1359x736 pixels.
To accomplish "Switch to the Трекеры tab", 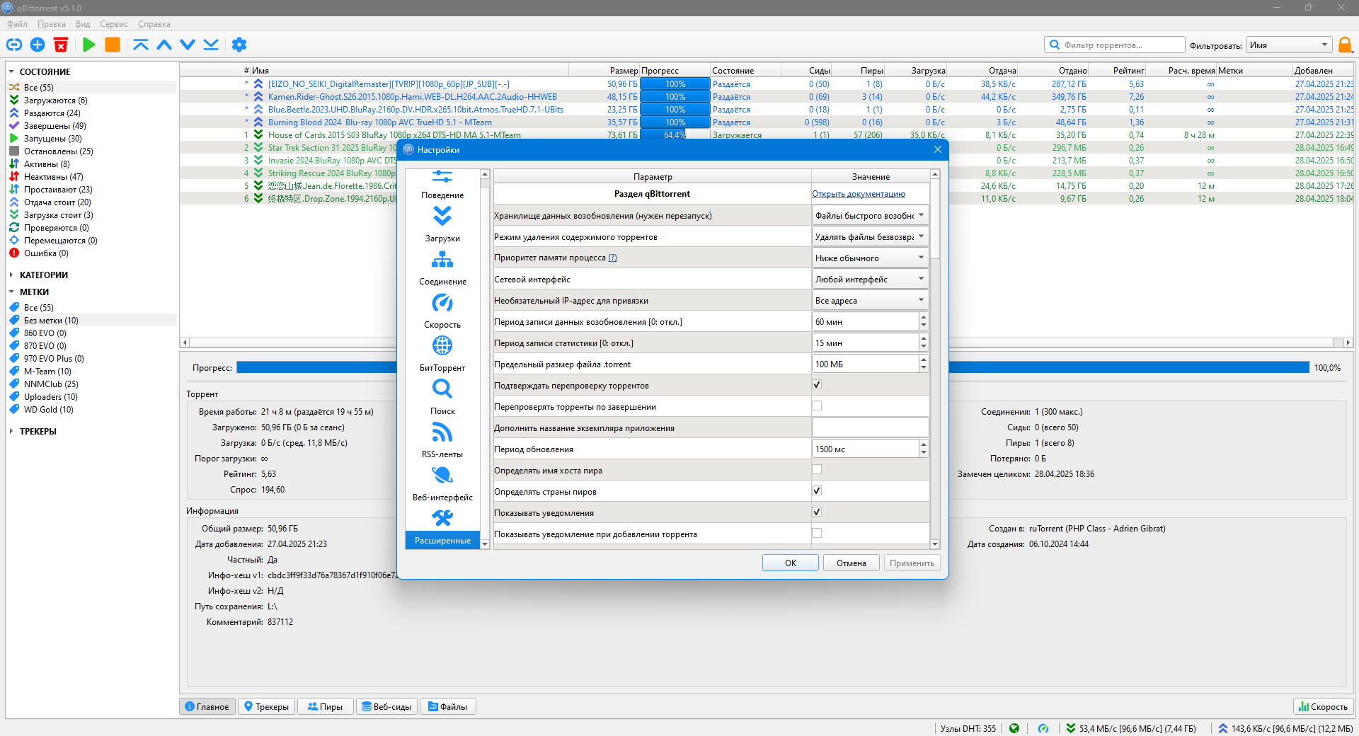I will (266, 707).
